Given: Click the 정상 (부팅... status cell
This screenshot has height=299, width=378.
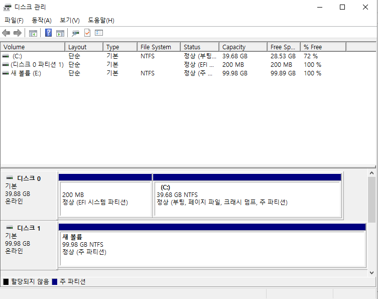Looking at the screenshot, I should [200, 56].
